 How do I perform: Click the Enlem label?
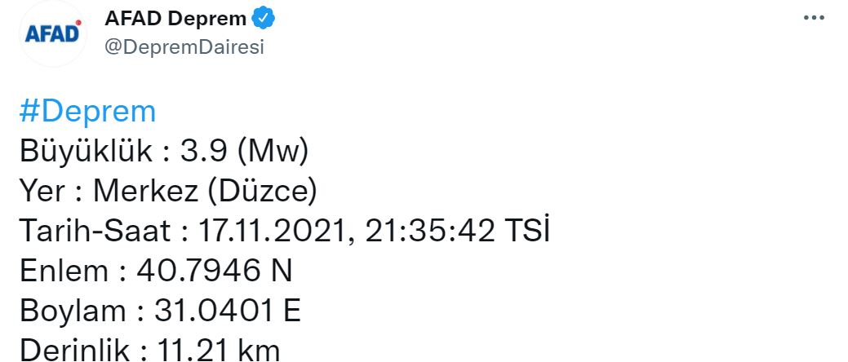tap(64, 271)
